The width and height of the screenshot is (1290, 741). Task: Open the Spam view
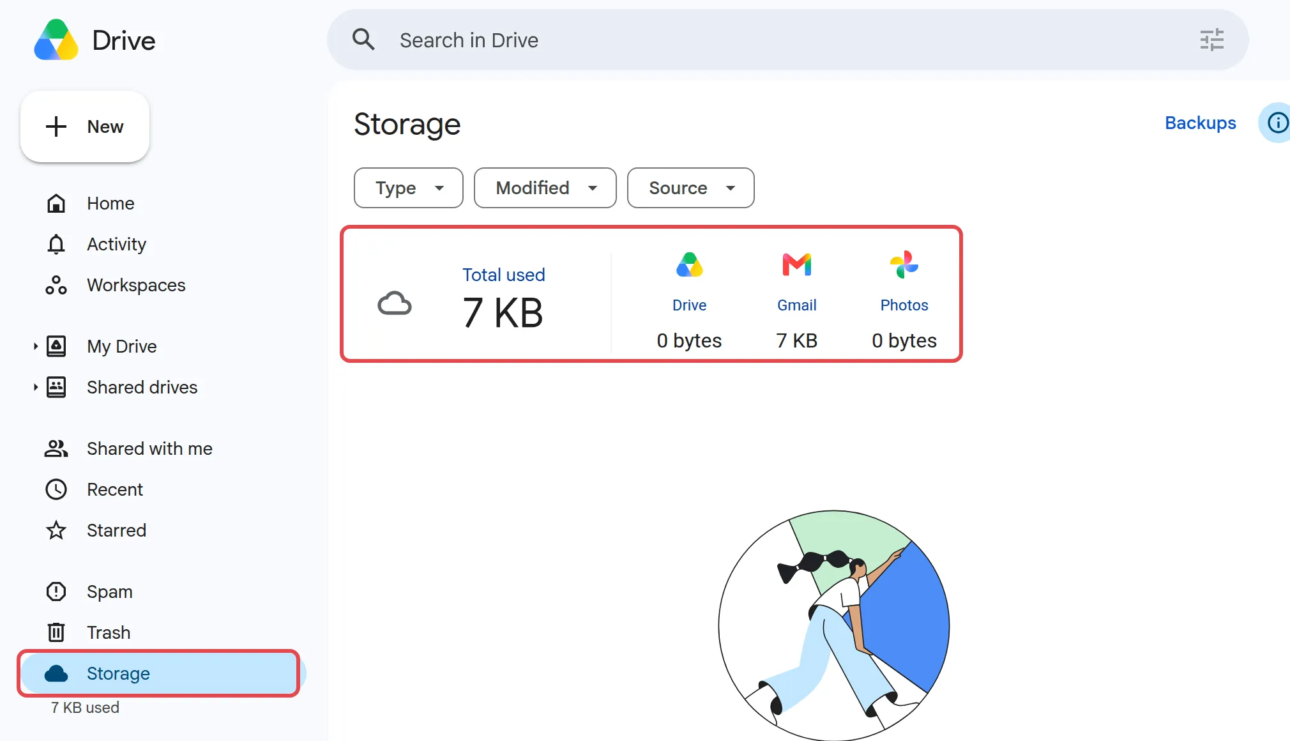162,592
